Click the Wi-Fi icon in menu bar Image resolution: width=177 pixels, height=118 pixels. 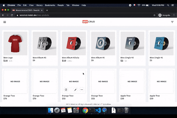click(139, 5)
